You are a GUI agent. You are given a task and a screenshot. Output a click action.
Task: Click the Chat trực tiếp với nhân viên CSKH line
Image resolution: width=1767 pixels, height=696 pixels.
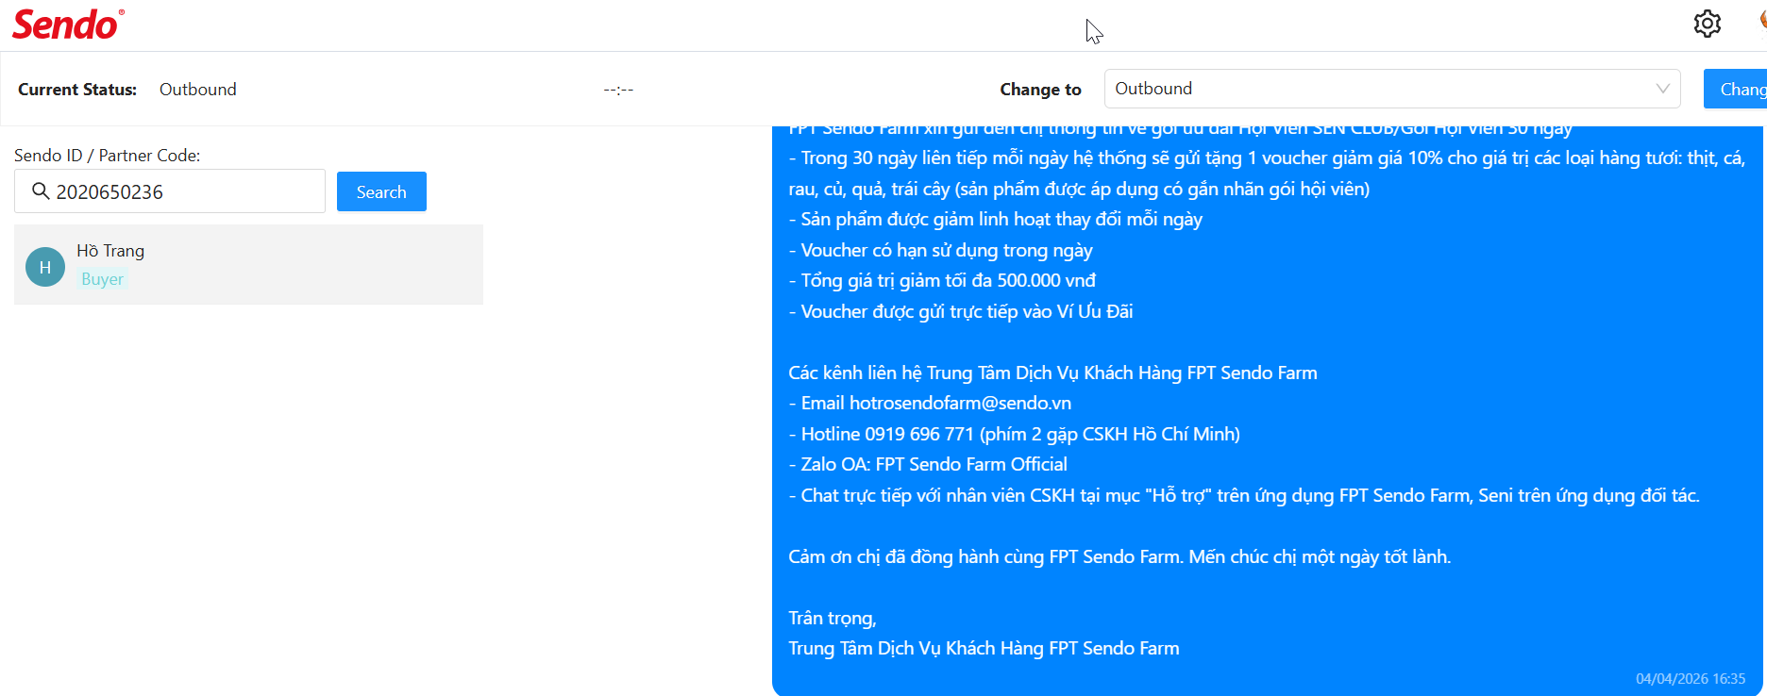pos(1244,495)
